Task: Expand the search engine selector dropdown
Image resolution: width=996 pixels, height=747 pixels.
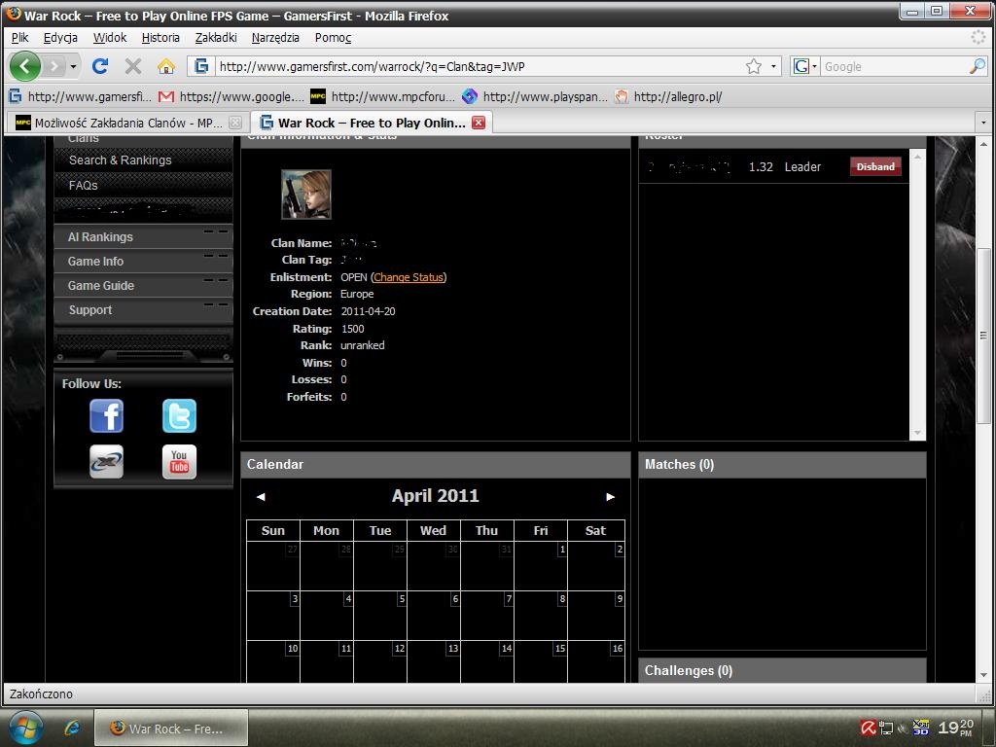Action: click(x=804, y=66)
